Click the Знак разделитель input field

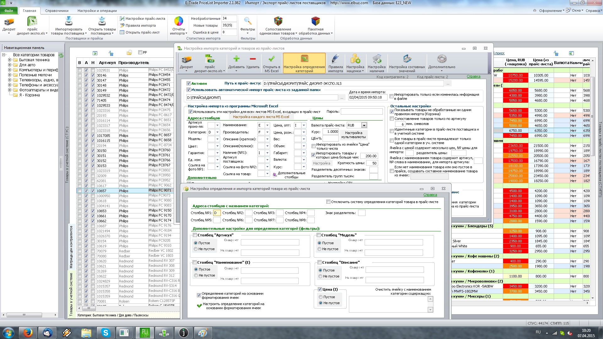pyautogui.click(x=362, y=213)
